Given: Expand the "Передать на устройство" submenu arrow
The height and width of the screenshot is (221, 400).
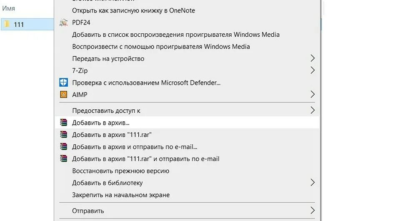Looking at the screenshot, I should point(312,58).
